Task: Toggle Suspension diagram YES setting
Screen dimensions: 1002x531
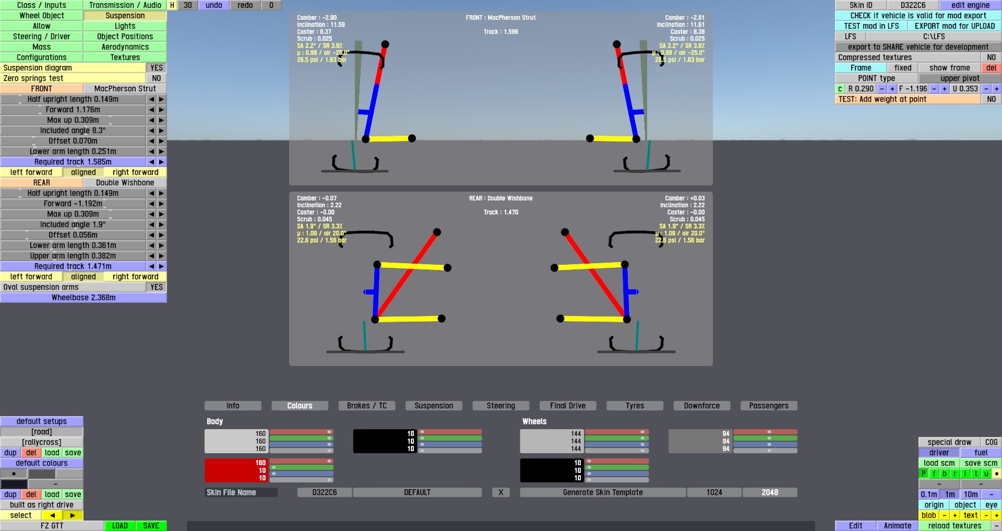Action: [157, 68]
